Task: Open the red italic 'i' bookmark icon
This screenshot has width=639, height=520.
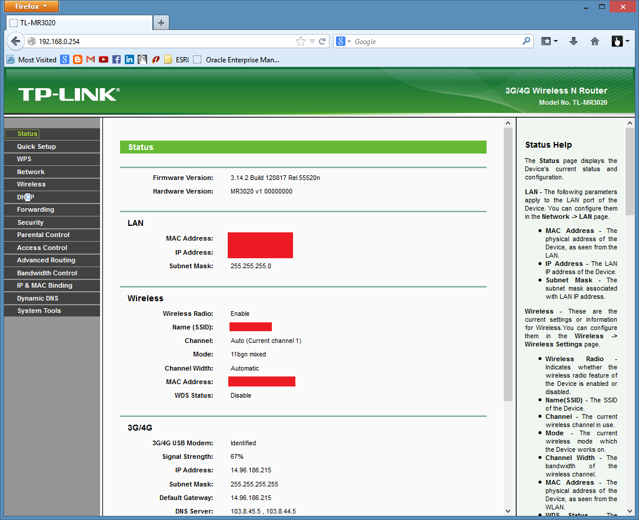Action: click(155, 59)
